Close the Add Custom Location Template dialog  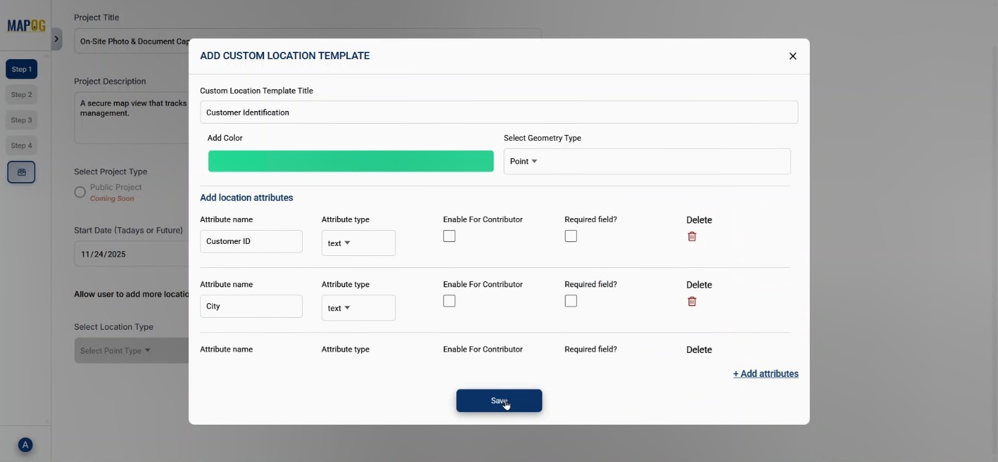[792, 56]
